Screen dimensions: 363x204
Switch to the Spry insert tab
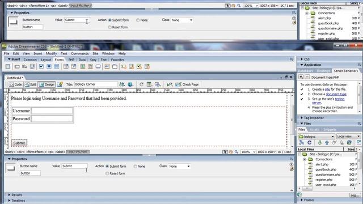(x=93, y=59)
